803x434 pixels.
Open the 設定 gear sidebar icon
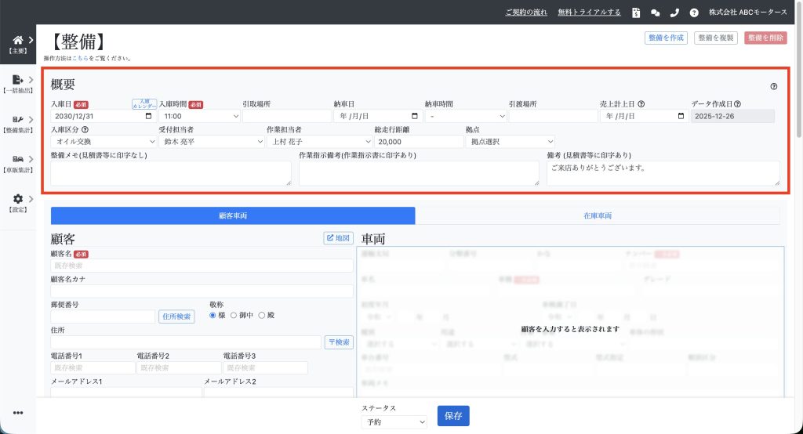[18, 199]
